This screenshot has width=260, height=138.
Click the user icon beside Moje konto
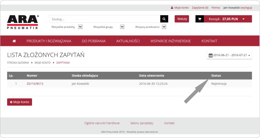coord(172,8)
